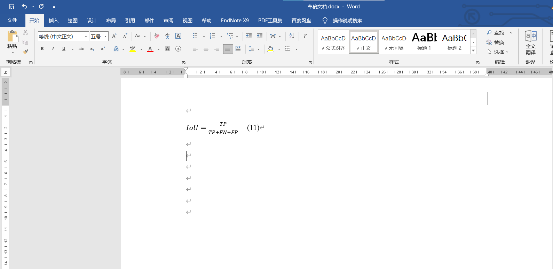Click the Find (查找) magnifier icon
The width and height of the screenshot is (553, 269).
(x=489, y=32)
